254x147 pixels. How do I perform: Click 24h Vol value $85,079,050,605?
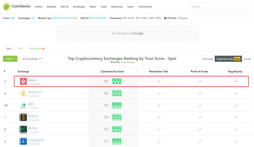click(98, 18)
